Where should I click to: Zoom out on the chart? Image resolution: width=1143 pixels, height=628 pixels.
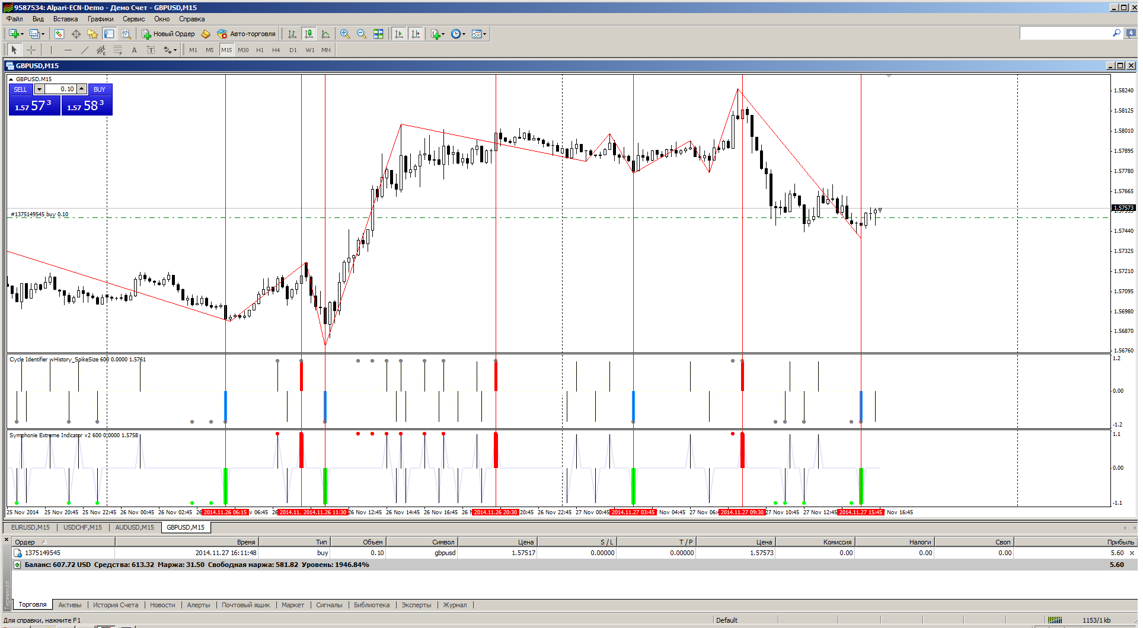point(362,34)
